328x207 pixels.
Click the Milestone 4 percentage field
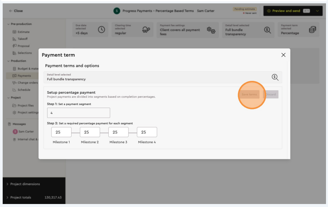pyautogui.click(x=147, y=132)
